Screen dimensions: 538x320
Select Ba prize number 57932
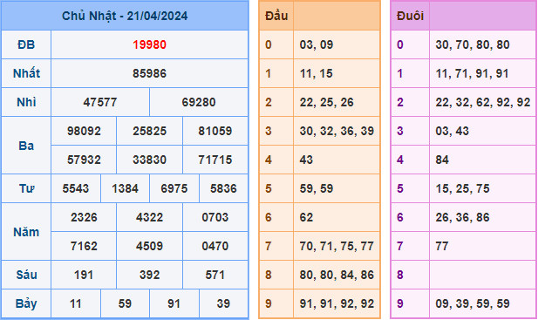tap(84, 160)
